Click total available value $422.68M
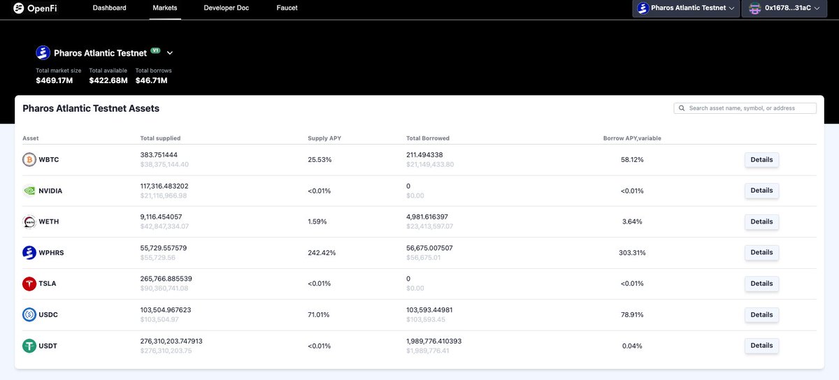This screenshot has width=839, height=380. coord(108,80)
